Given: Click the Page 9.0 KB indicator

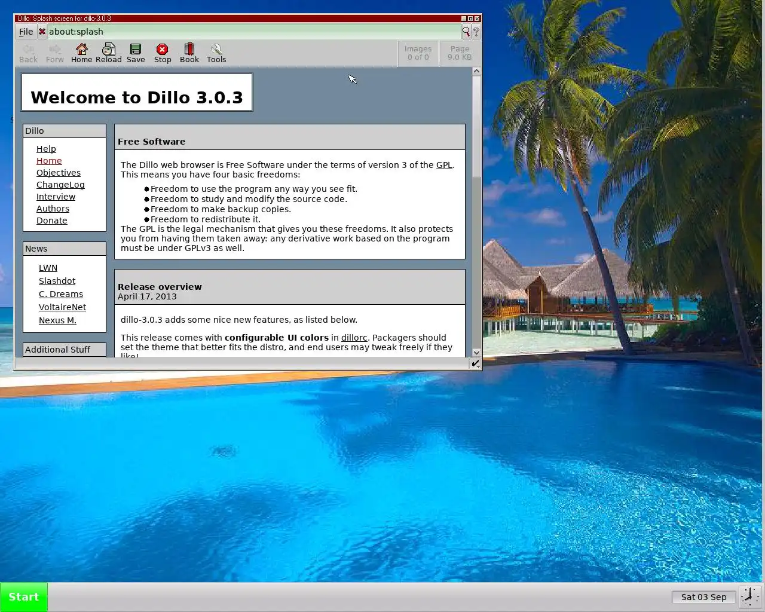Looking at the screenshot, I should coord(460,53).
